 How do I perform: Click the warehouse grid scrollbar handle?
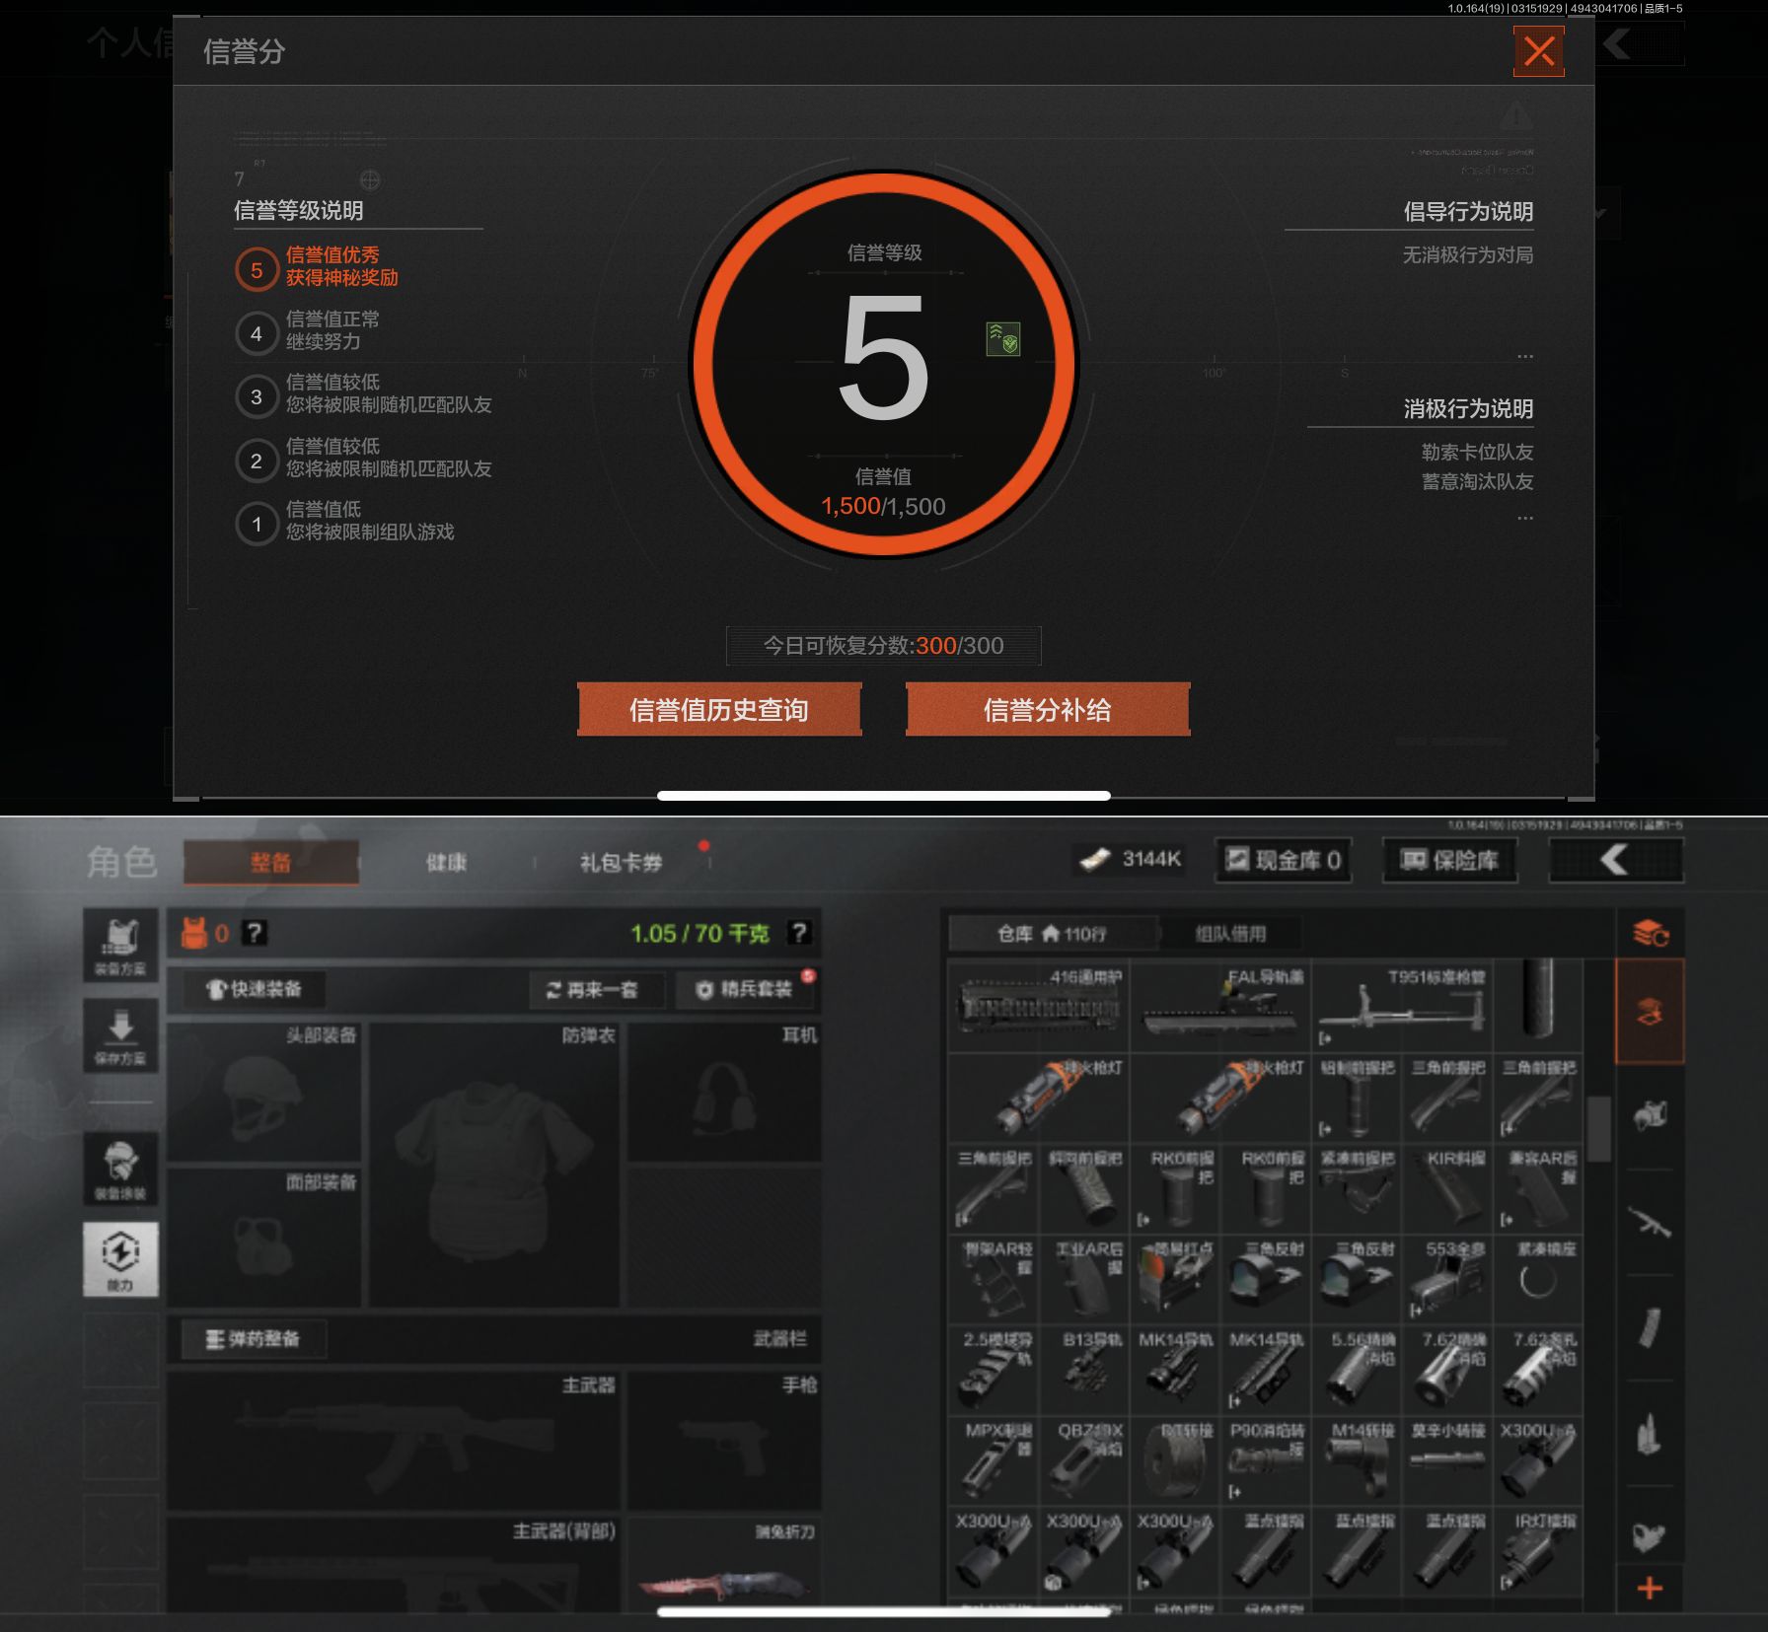pos(1598,1129)
